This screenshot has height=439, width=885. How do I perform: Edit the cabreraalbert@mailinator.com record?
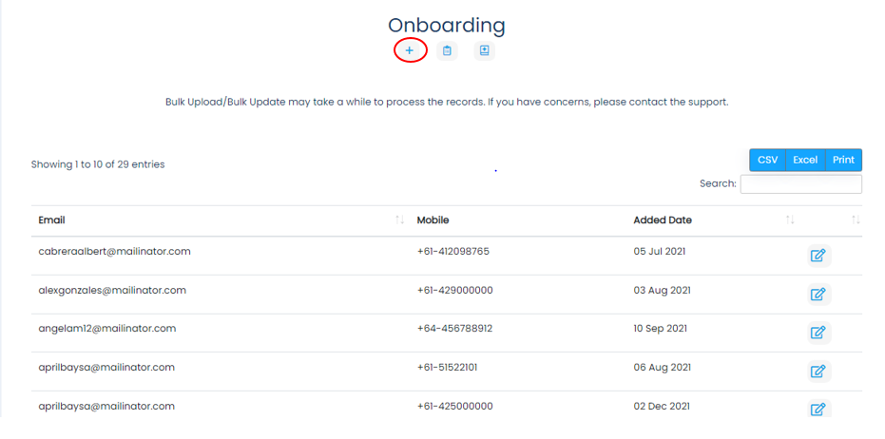click(x=818, y=256)
